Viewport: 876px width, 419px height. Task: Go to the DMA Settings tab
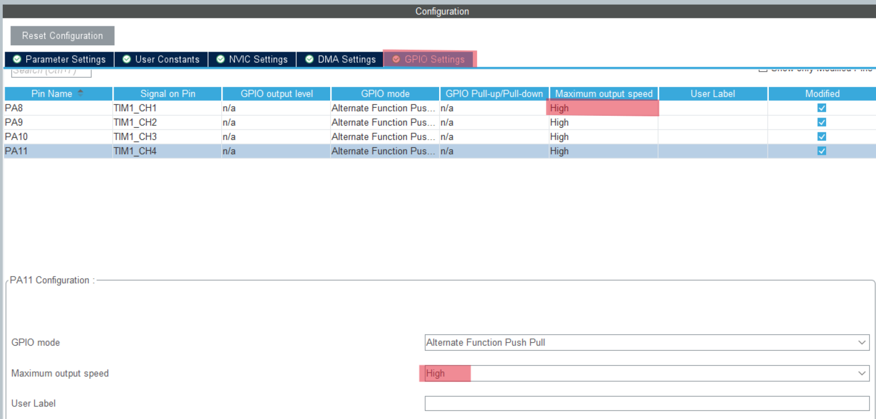coord(340,59)
